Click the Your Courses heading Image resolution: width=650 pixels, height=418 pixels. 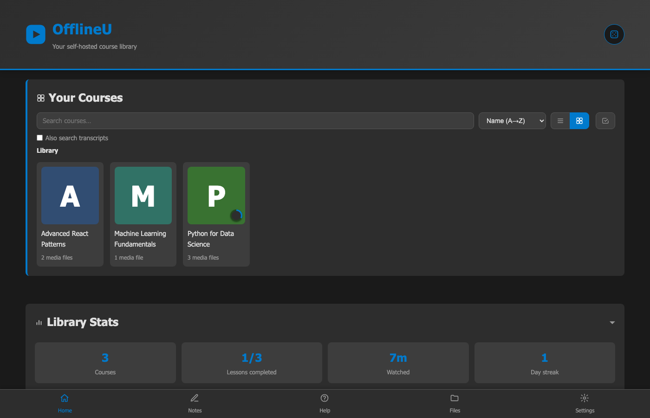[86, 98]
